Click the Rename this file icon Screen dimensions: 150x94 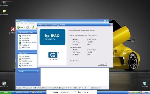pyautogui.click(x=20, y=36)
